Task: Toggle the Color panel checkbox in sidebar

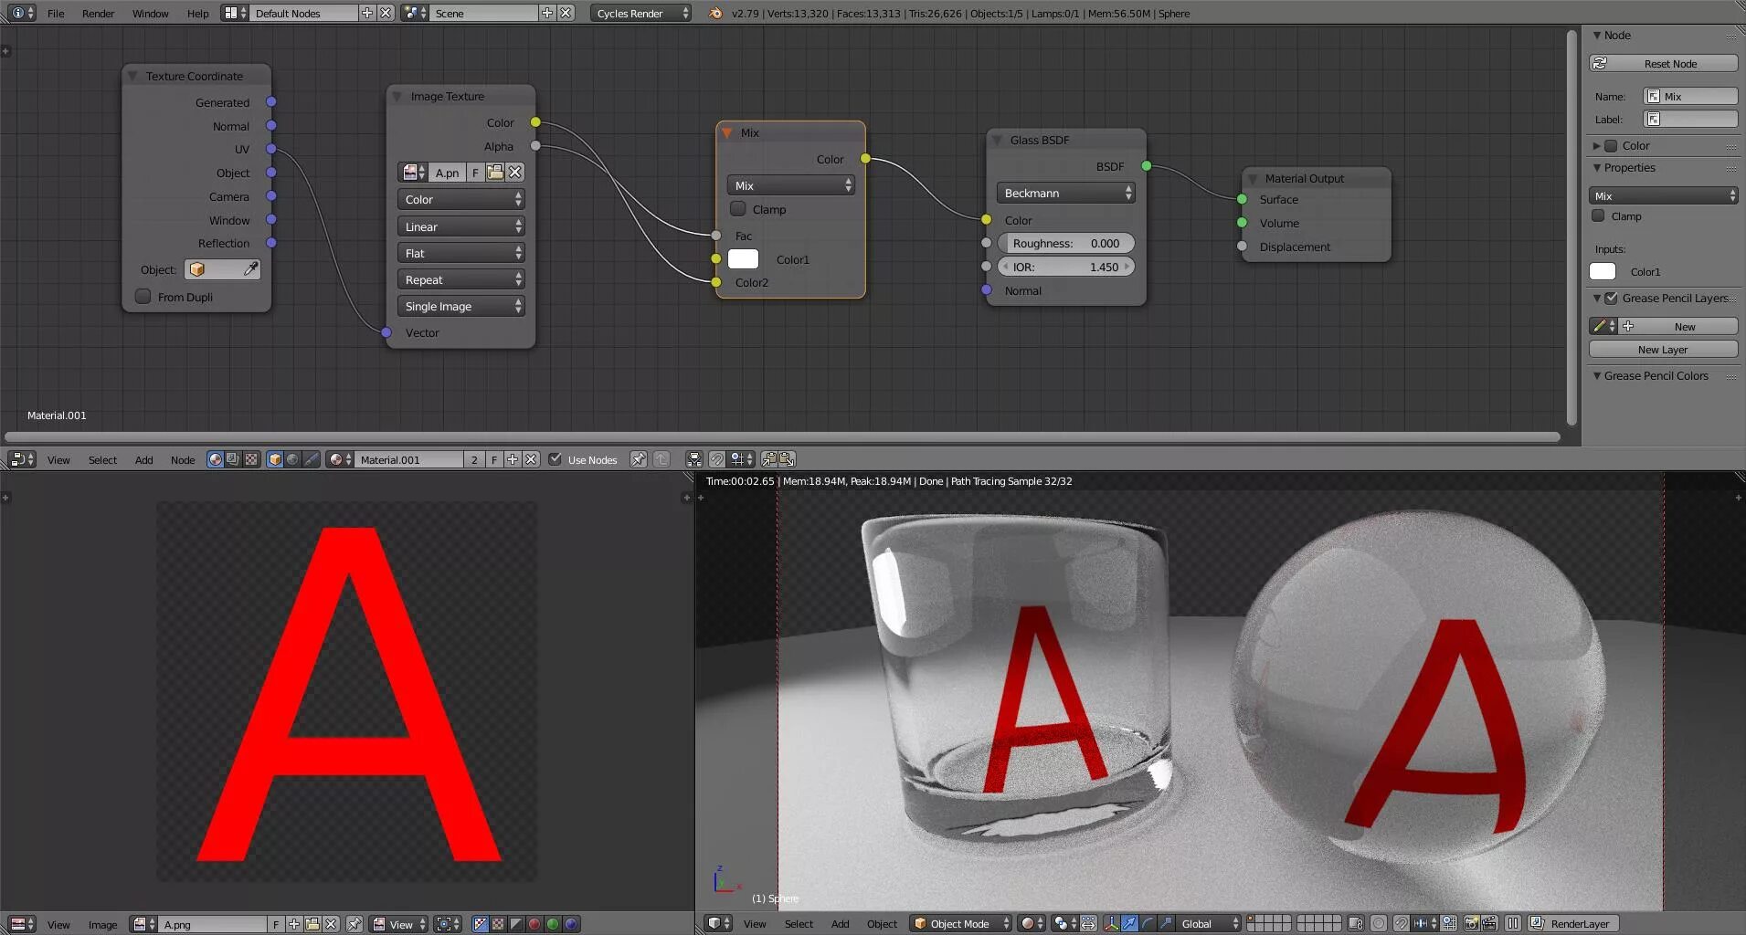Action: [x=1611, y=146]
